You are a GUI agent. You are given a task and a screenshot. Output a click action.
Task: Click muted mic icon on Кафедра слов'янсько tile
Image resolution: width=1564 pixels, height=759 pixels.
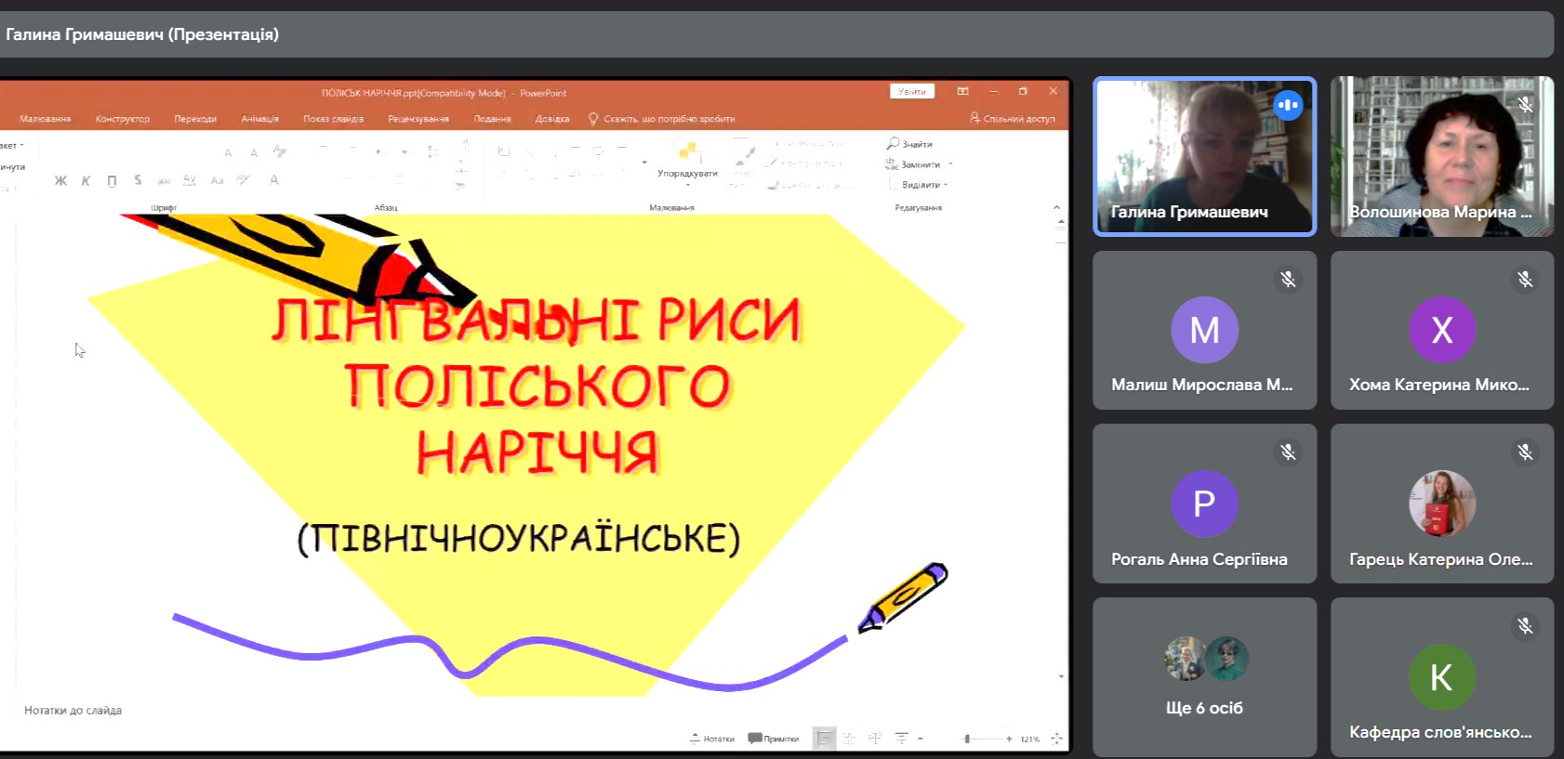pyautogui.click(x=1525, y=625)
